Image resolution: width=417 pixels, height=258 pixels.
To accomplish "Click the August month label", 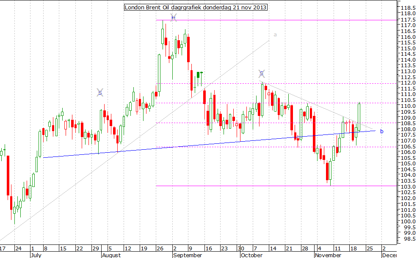I will pos(111,255).
